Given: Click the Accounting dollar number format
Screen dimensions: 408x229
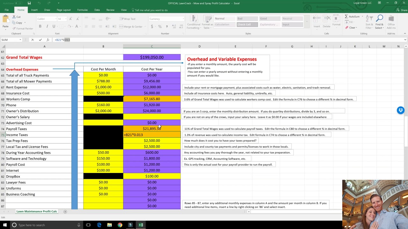Looking at the screenshot, I should click(152, 26).
